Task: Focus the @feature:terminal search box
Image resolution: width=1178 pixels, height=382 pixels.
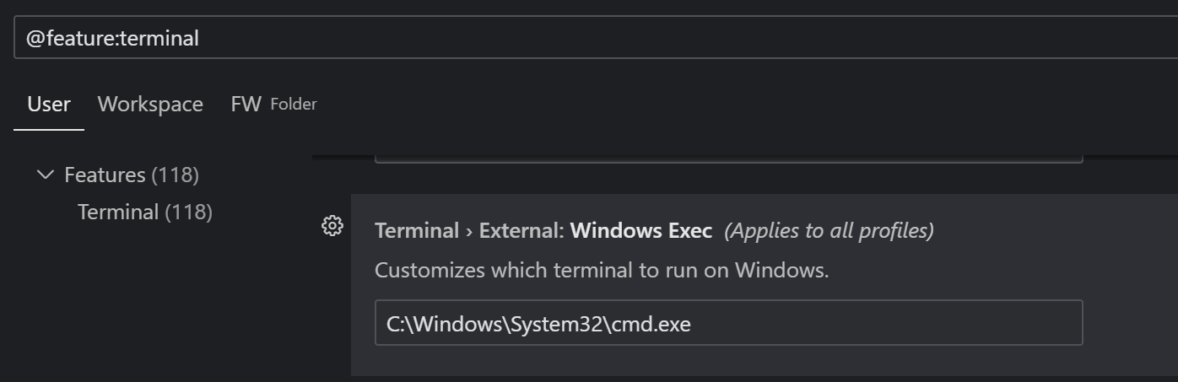Action: click(x=591, y=38)
